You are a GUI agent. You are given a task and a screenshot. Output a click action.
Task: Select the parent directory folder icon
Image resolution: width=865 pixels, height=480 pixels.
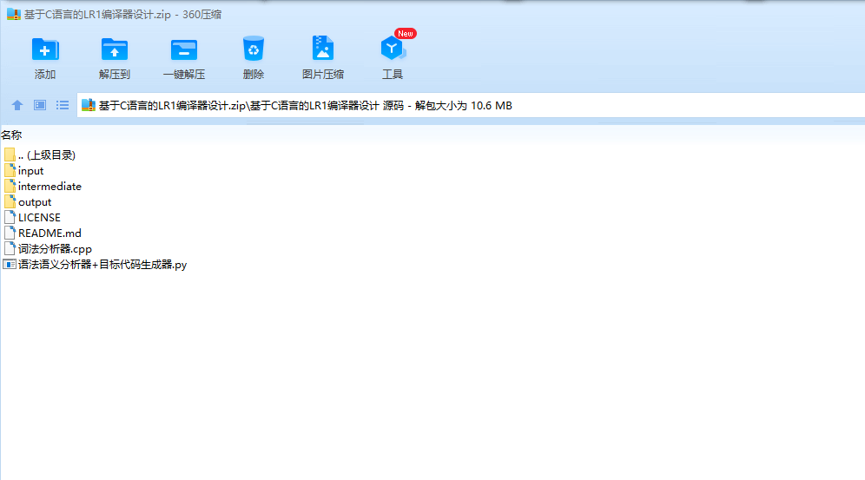pyautogui.click(x=10, y=155)
